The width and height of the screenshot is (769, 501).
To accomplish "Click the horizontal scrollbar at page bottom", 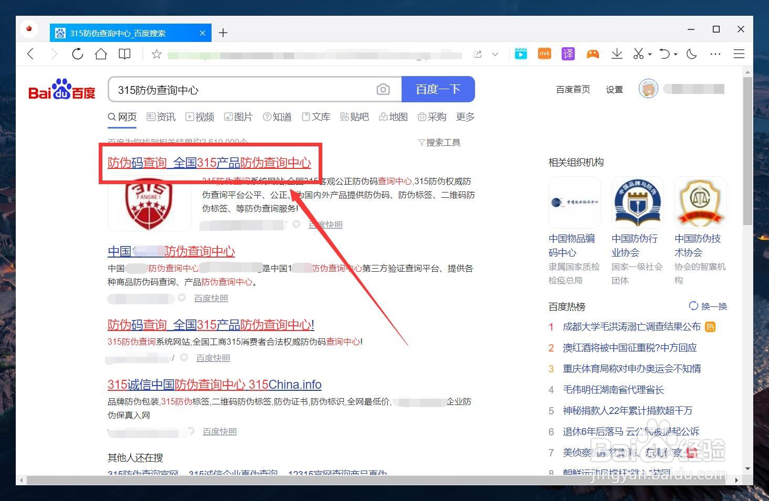I will (376, 480).
